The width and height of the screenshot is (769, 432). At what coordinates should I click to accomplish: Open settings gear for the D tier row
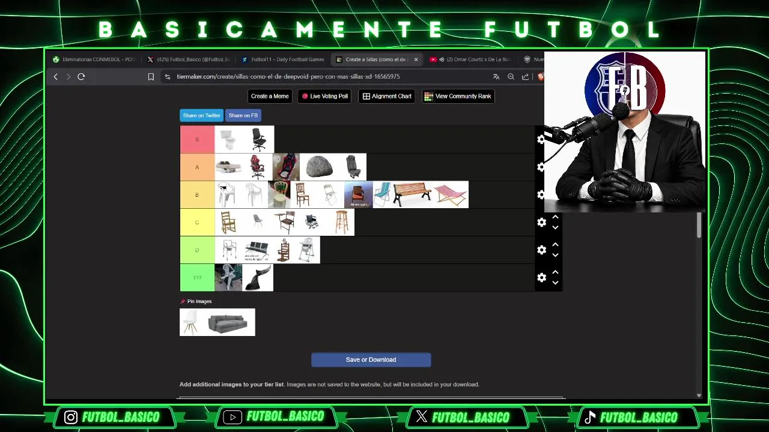[x=542, y=250]
